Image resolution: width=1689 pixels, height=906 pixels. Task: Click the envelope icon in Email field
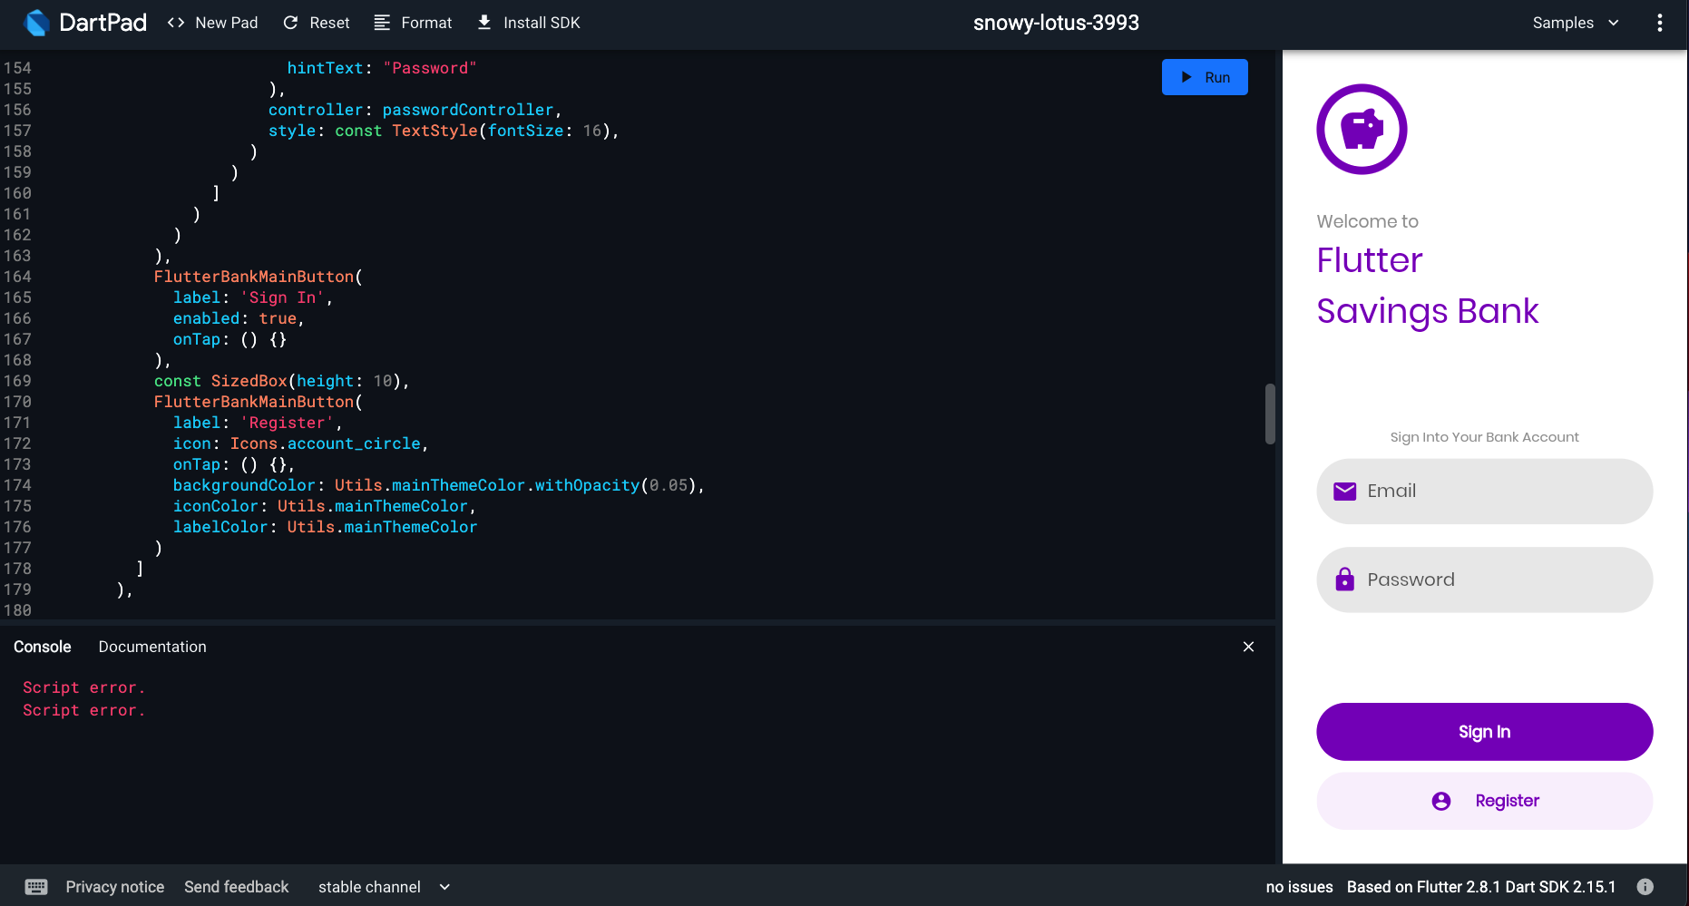[x=1345, y=491]
